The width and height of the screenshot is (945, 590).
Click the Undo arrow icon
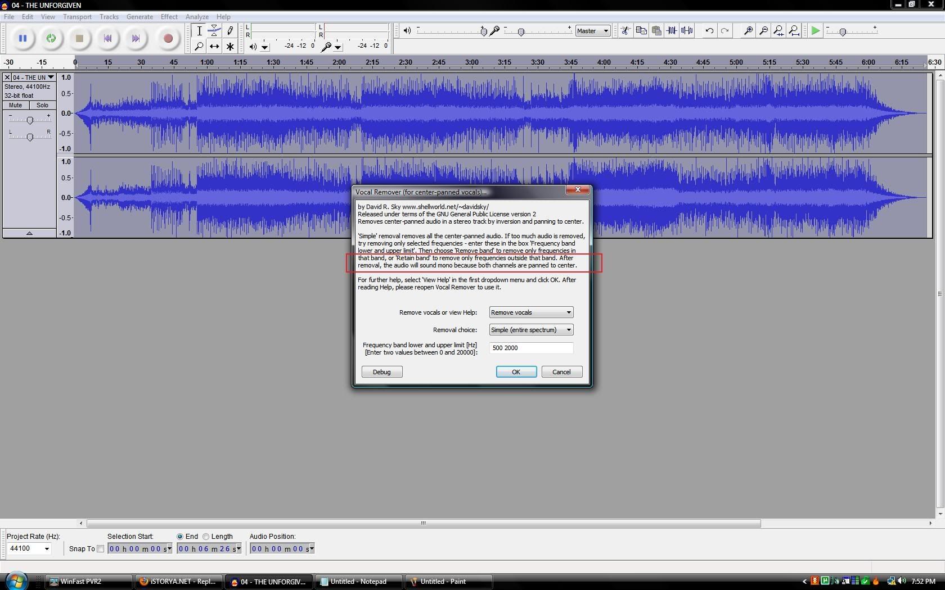point(709,31)
